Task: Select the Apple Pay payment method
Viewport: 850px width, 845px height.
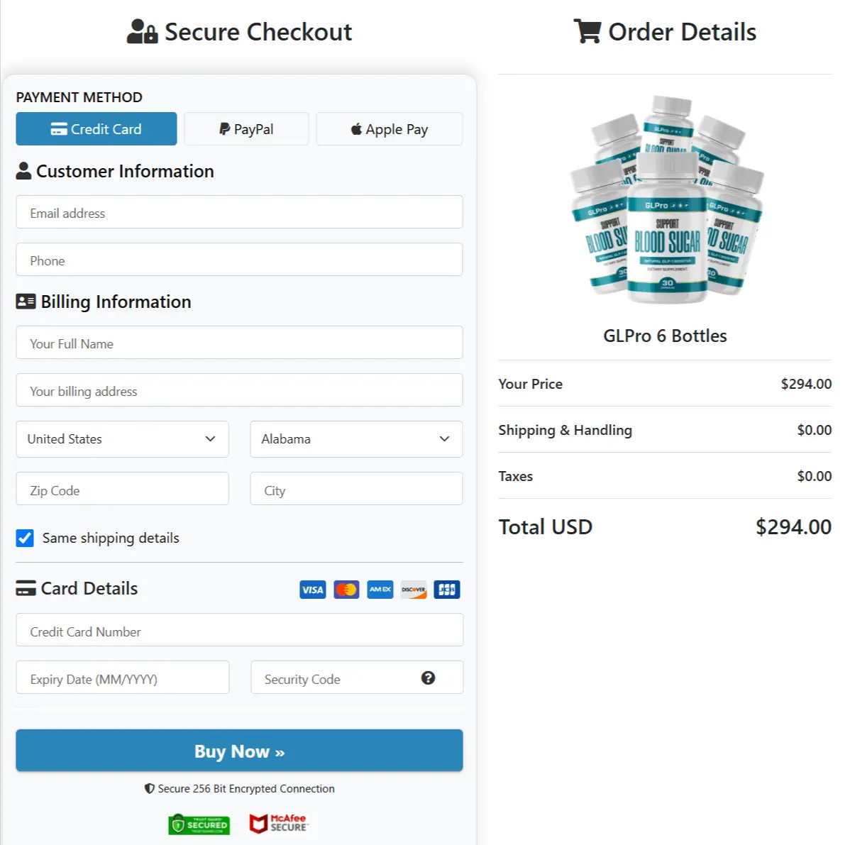Action: pyautogui.click(x=389, y=128)
